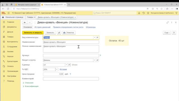Image resolution: width=179 pixels, height=101 pixels.
Task: Open favorites star in header
Action: point(148,13)
